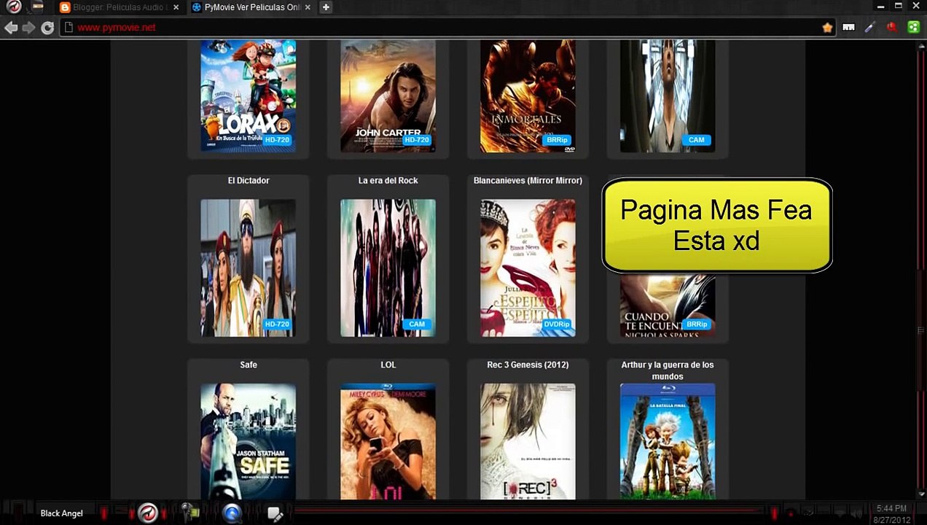Open the John Carter movie poster
Screen dimensions: 927x525
388,96
